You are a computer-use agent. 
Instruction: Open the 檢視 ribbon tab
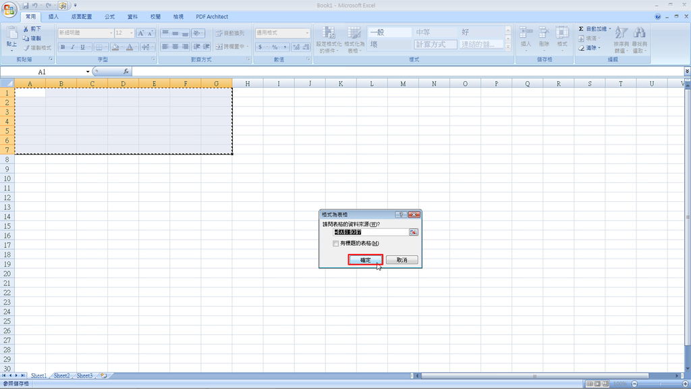[178, 17]
